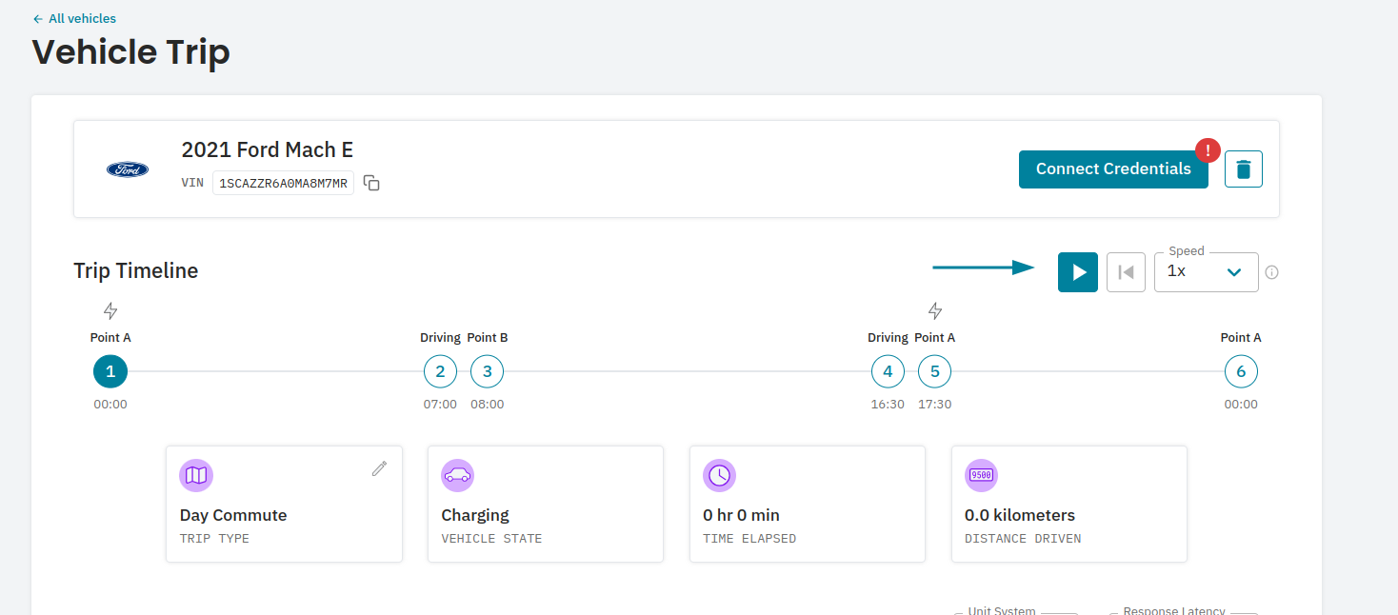This screenshot has width=1398, height=615.
Task: Select timeline stop 5 at Point A
Action: (x=934, y=371)
